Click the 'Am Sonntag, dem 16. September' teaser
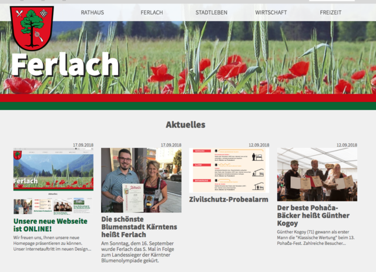The image size is (376, 272). coord(137,252)
